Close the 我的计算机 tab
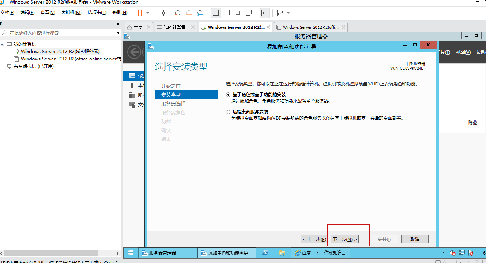This screenshot has height=263, width=486. tap(193, 27)
